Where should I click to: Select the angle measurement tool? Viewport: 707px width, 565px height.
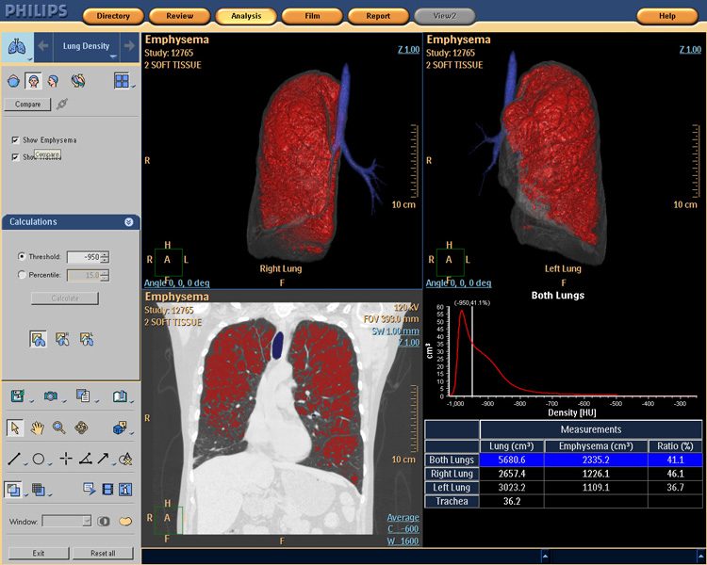[85, 460]
